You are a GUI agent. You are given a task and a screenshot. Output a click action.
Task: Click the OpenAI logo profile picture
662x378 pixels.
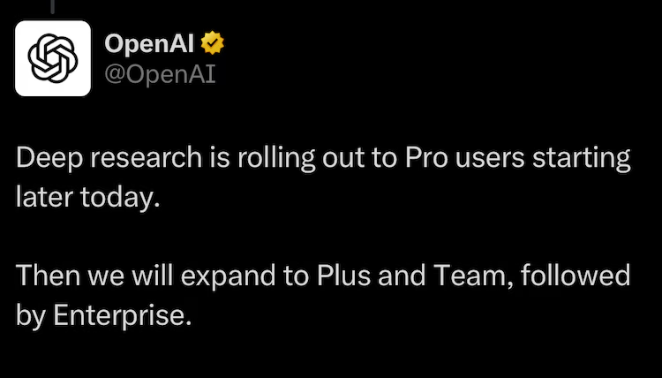[53, 58]
